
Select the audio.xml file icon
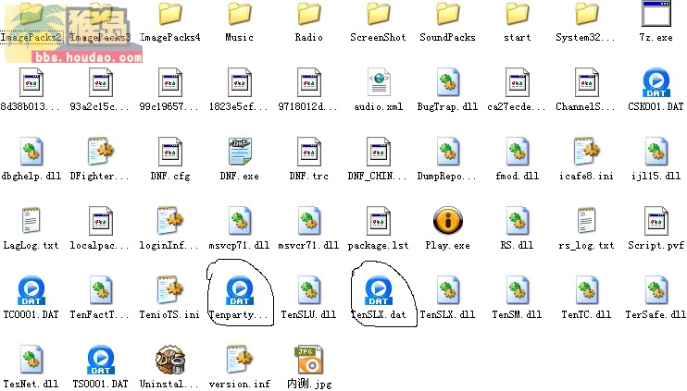pos(379,82)
